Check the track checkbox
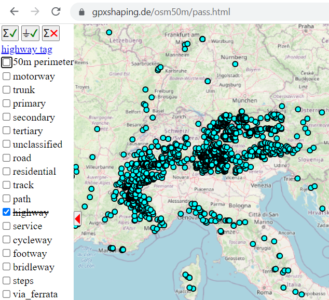 click(x=7, y=185)
